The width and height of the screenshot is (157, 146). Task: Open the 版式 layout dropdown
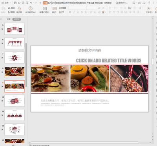click(x=55, y=12)
